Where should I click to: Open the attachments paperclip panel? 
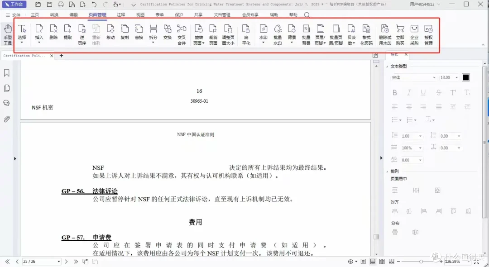coord(6,119)
